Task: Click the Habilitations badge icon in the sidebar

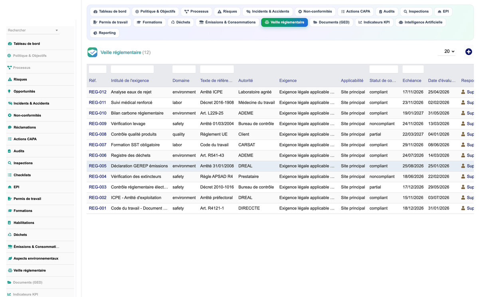Action: pos(10,223)
